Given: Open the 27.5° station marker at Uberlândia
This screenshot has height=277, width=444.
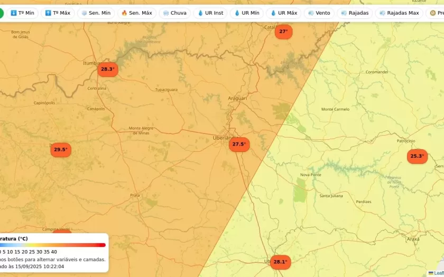Looking at the screenshot, I should click(x=239, y=144).
